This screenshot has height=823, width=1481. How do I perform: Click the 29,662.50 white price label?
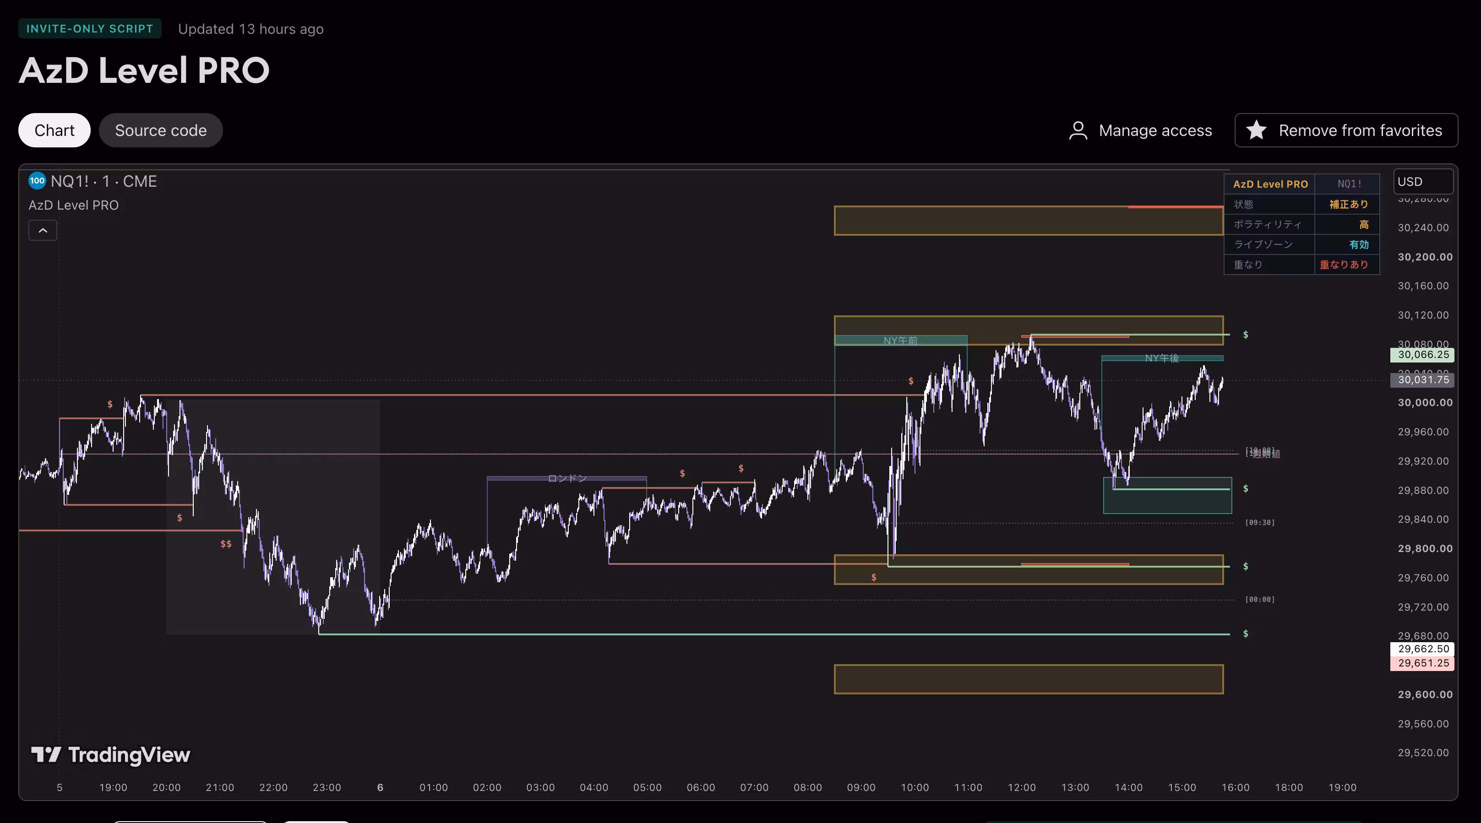[x=1422, y=649]
